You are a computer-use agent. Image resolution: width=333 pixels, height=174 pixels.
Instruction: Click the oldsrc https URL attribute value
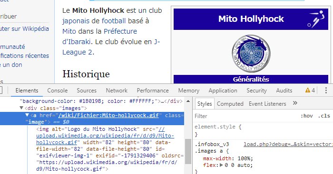point(107,165)
